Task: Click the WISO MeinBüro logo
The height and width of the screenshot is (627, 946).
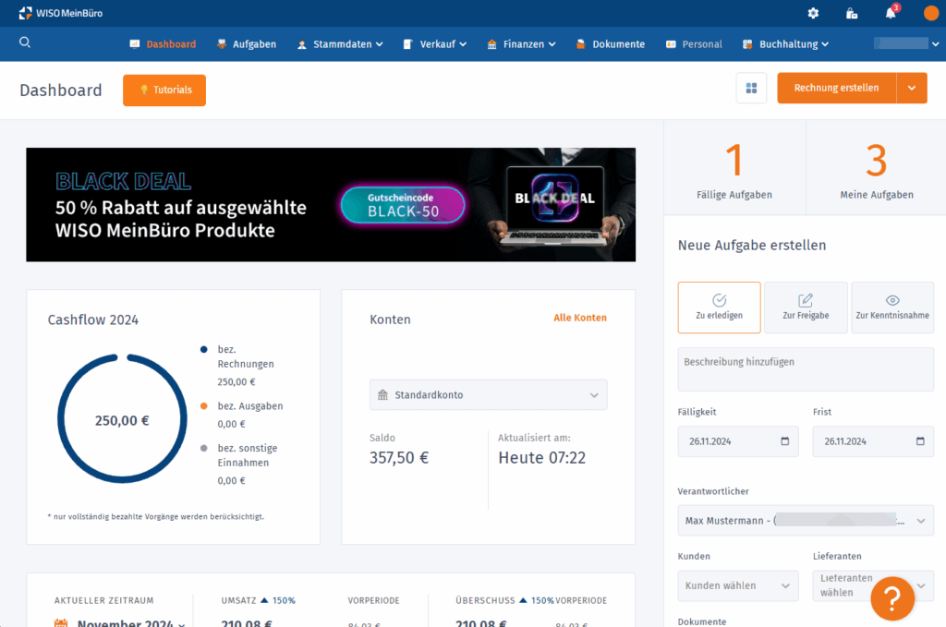Action: [x=62, y=13]
